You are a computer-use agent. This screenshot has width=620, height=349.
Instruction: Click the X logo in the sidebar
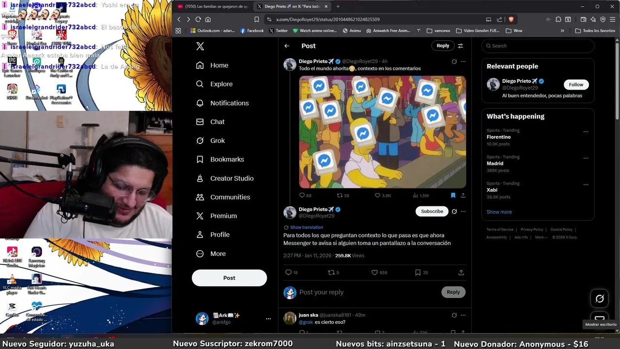[200, 46]
